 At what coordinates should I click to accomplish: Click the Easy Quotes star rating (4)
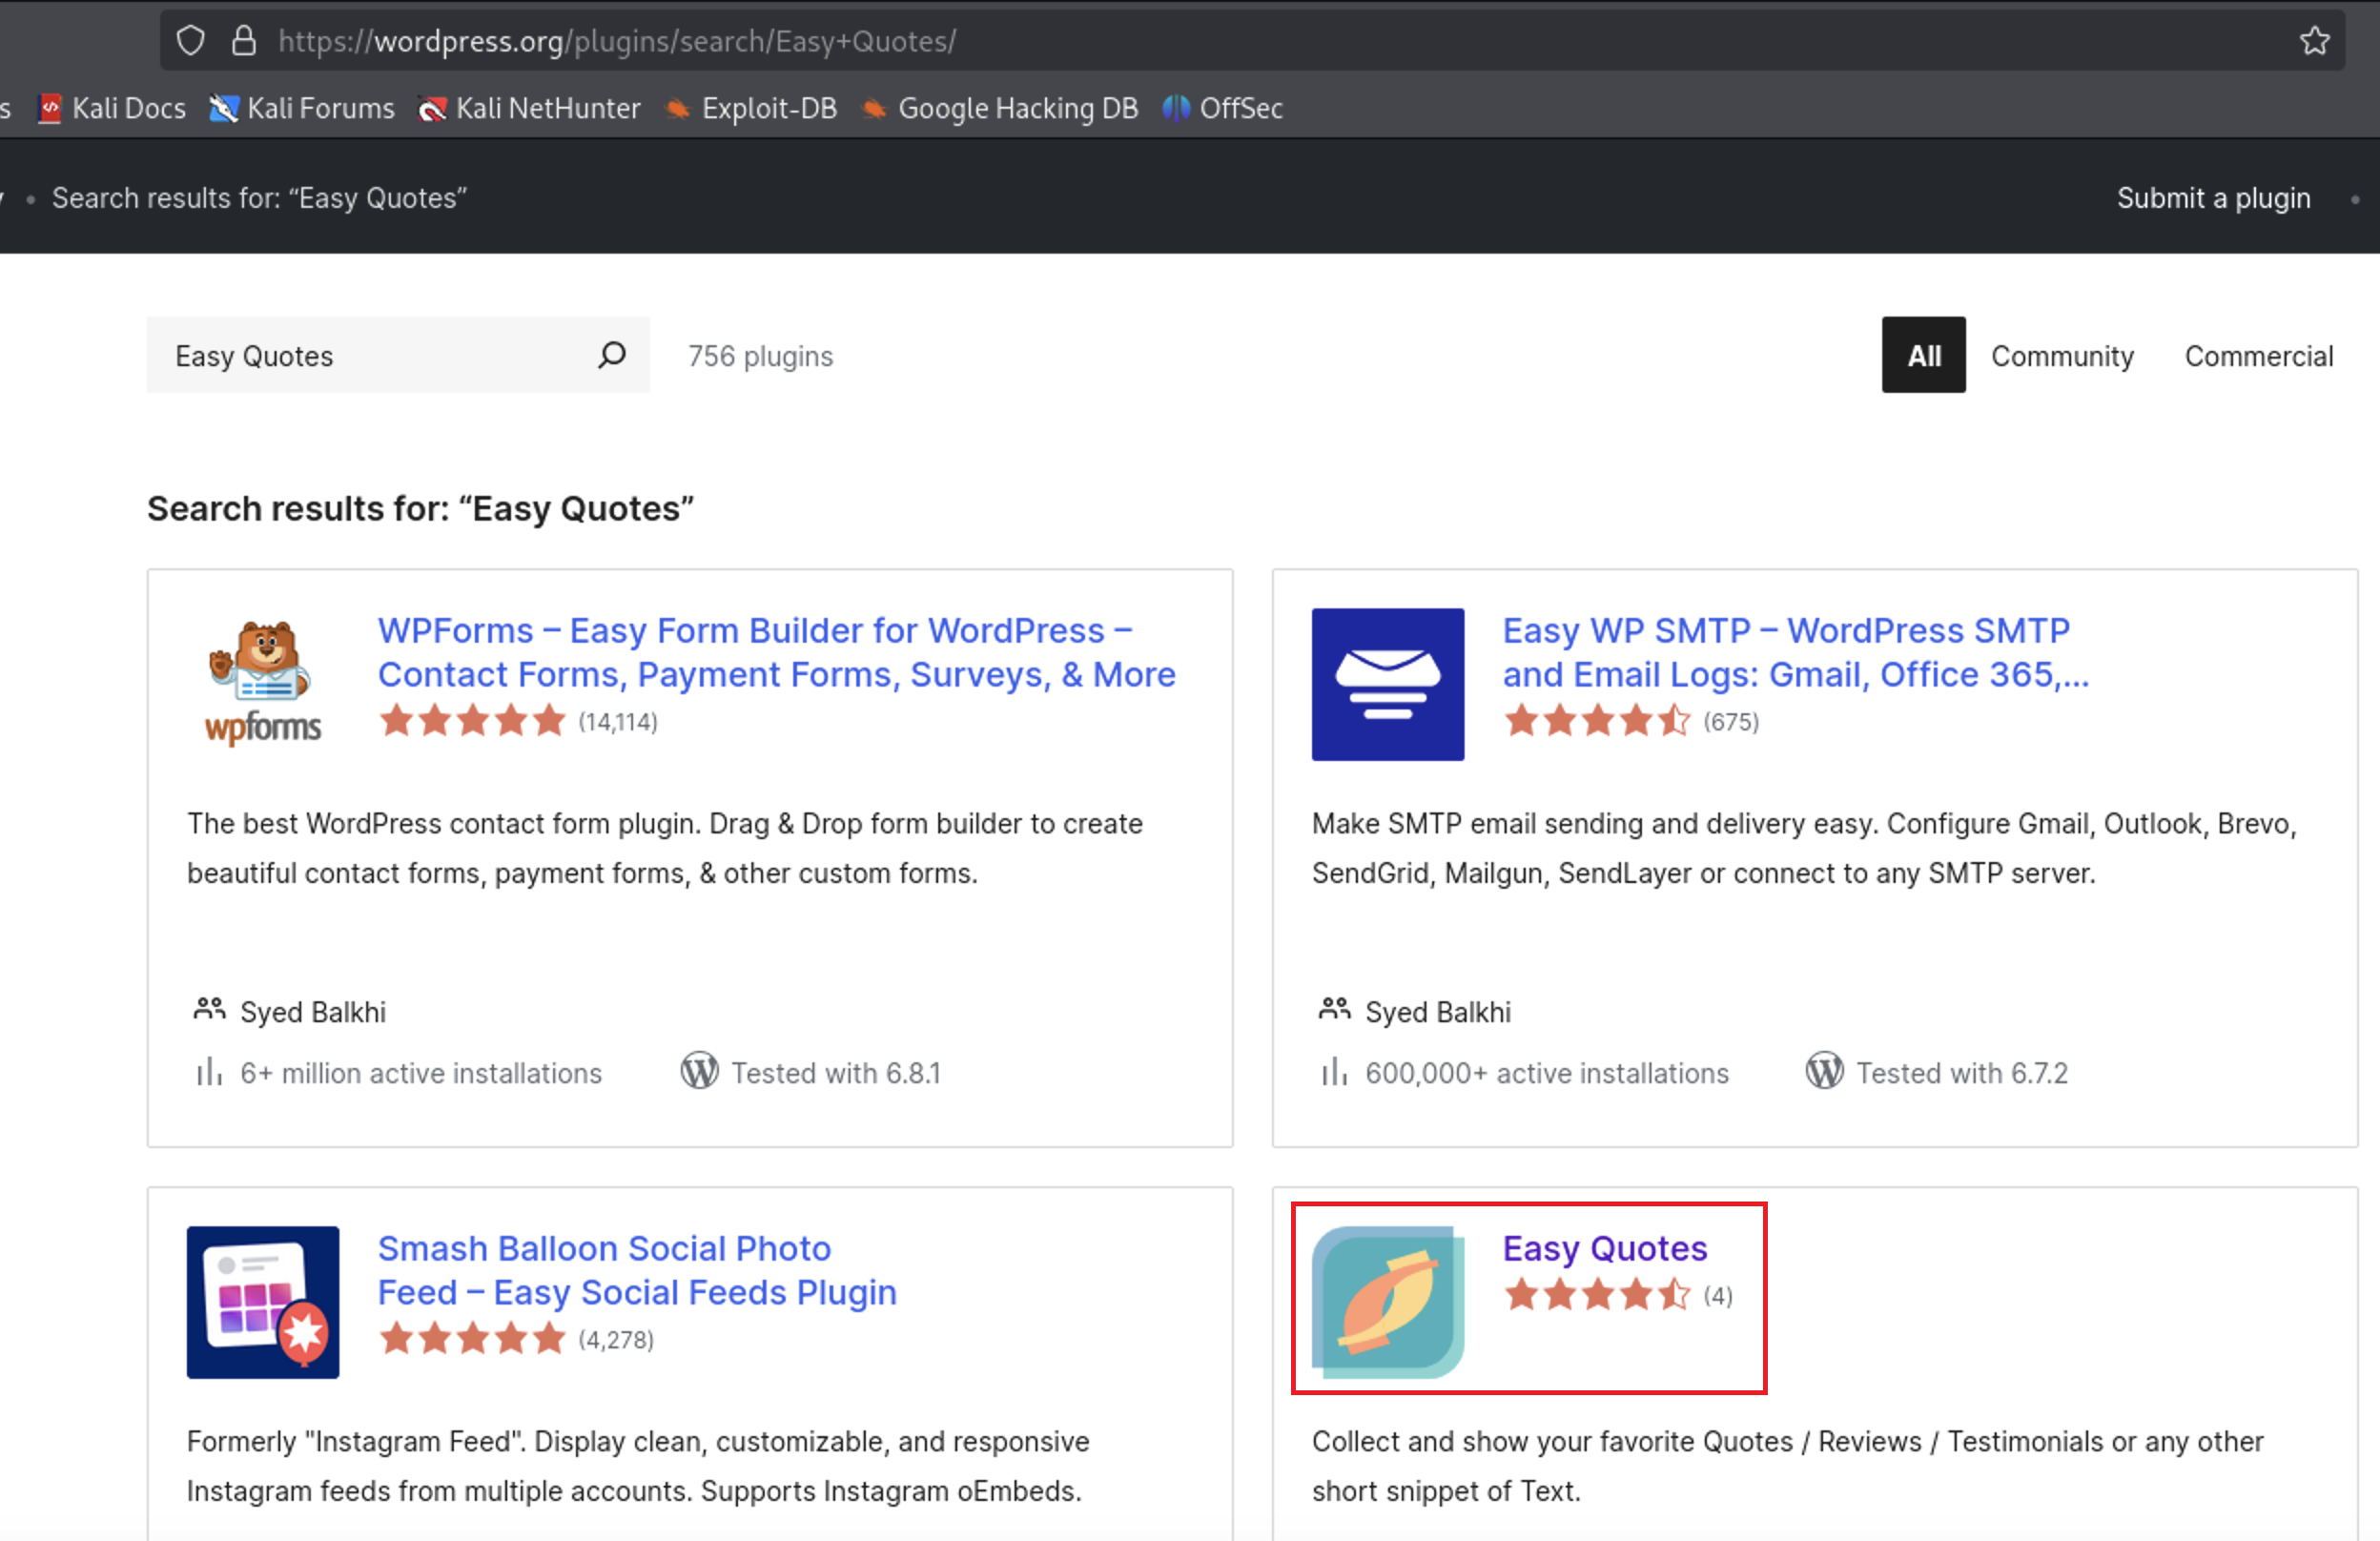coord(1618,1295)
